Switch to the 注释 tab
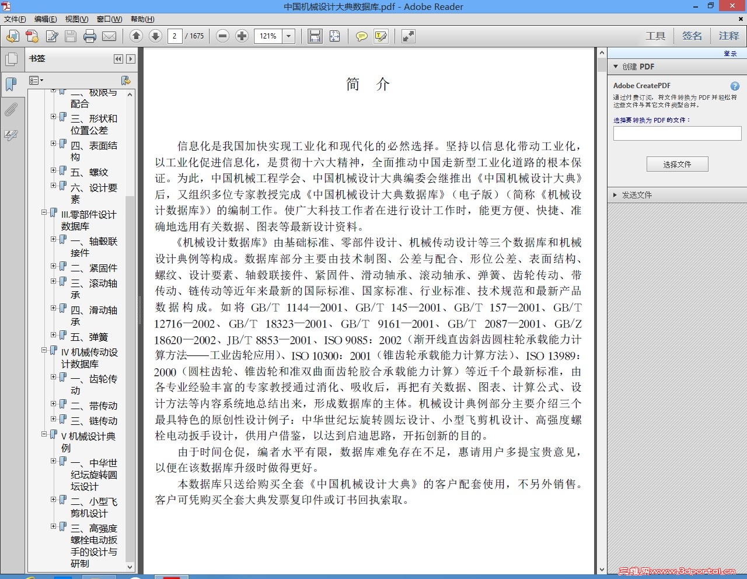Image resolution: width=747 pixels, height=579 pixels. (x=728, y=35)
